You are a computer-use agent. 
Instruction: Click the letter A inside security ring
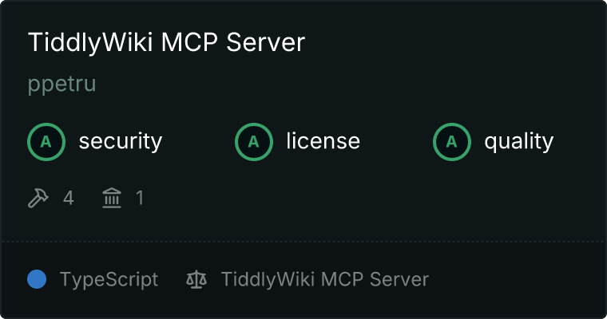tap(46, 142)
